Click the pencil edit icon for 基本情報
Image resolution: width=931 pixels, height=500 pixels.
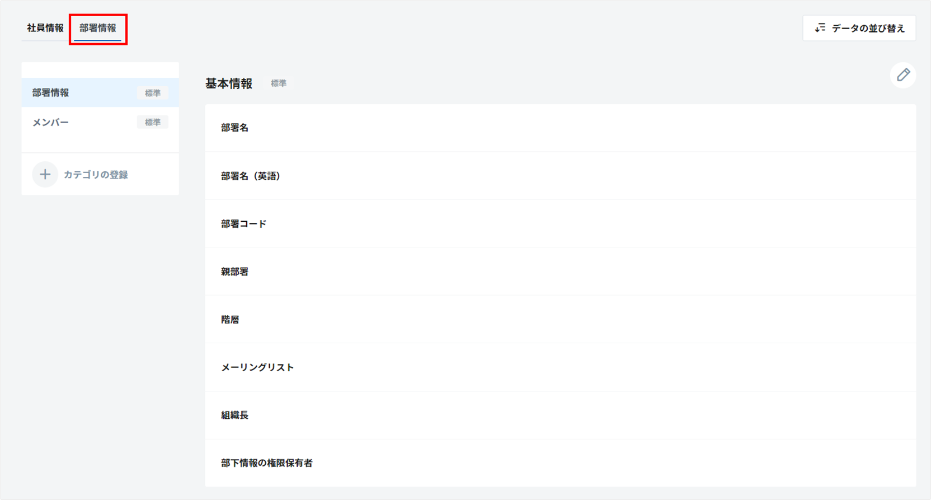tap(902, 75)
